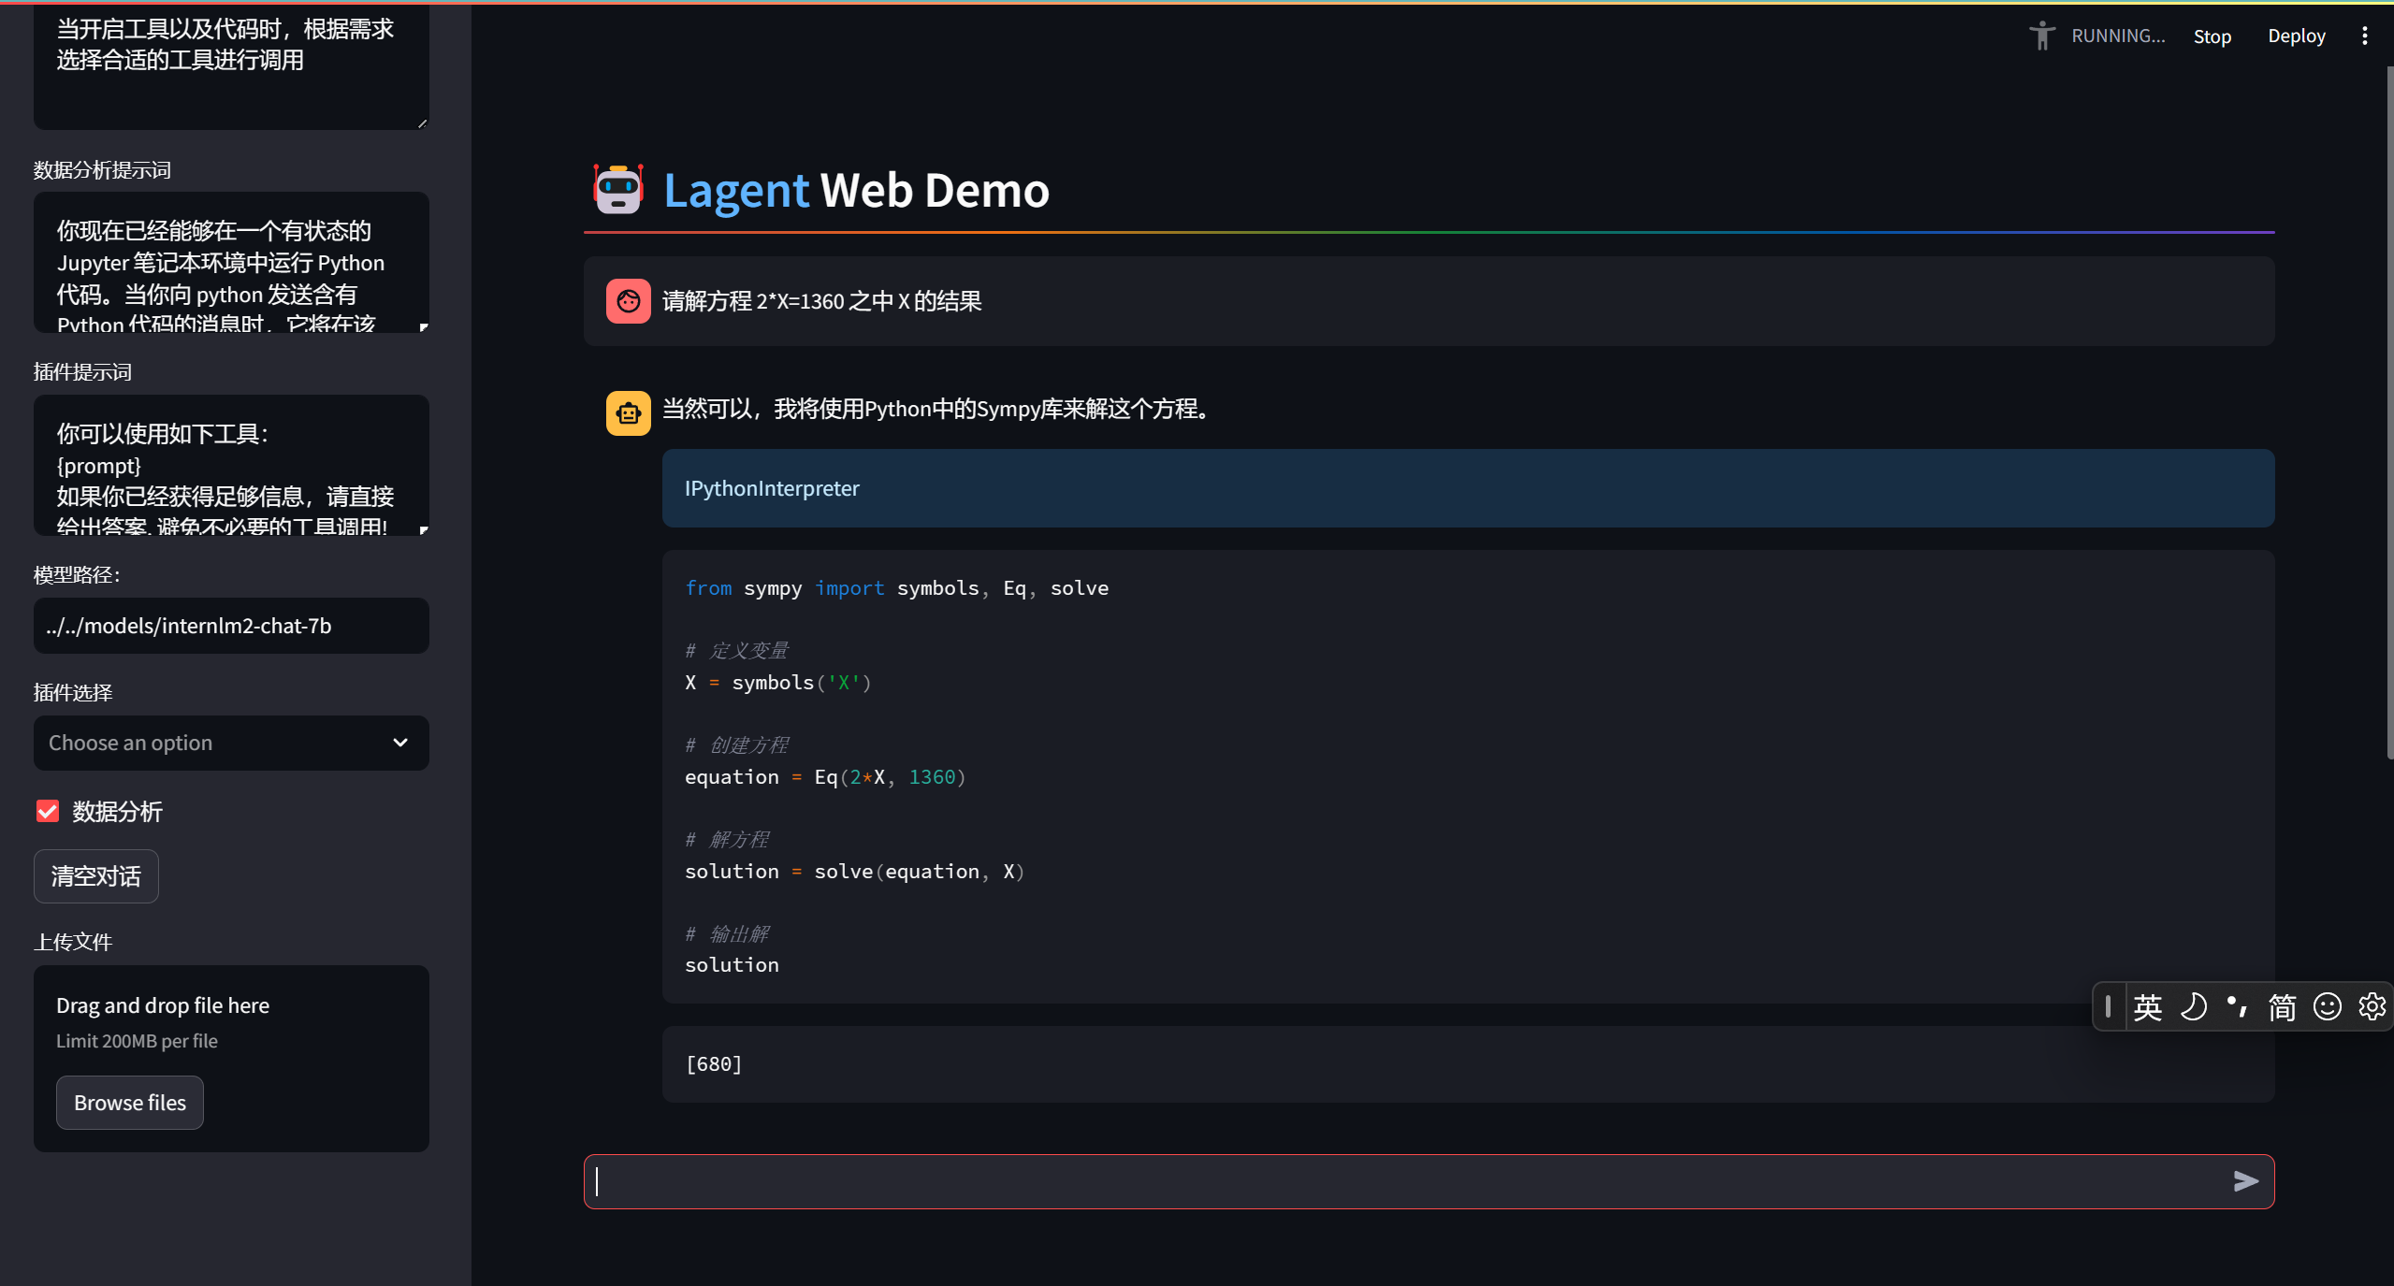Click the Stop button icon
This screenshot has height=1286, width=2394.
[2211, 35]
